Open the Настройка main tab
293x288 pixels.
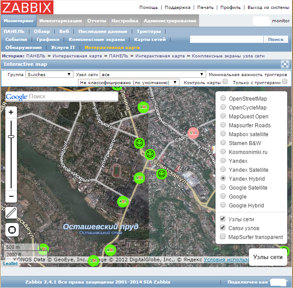(125, 21)
